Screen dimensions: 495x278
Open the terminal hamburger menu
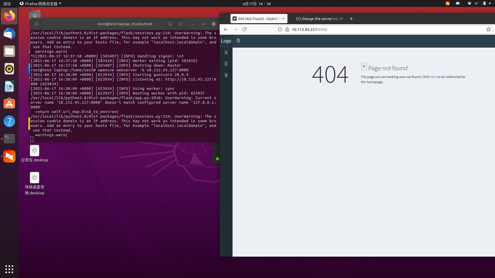click(180, 24)
